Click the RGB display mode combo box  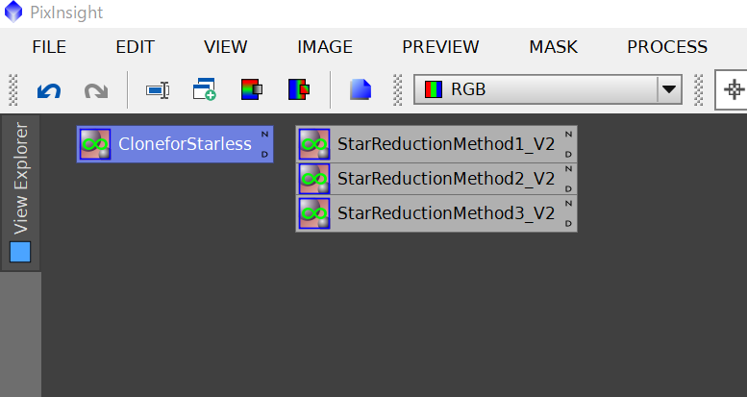548,89
